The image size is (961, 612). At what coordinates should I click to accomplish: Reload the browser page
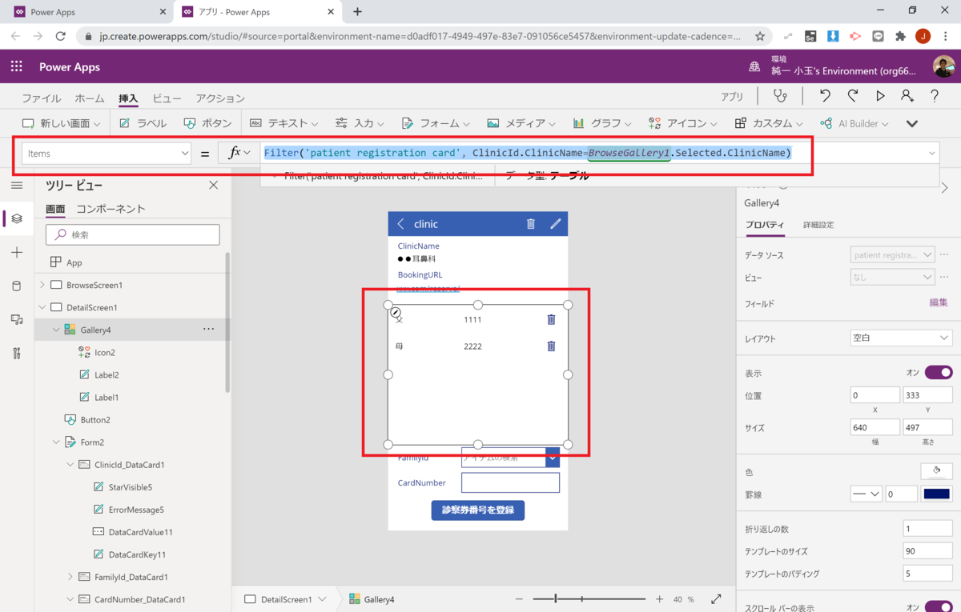click(60, 36)
